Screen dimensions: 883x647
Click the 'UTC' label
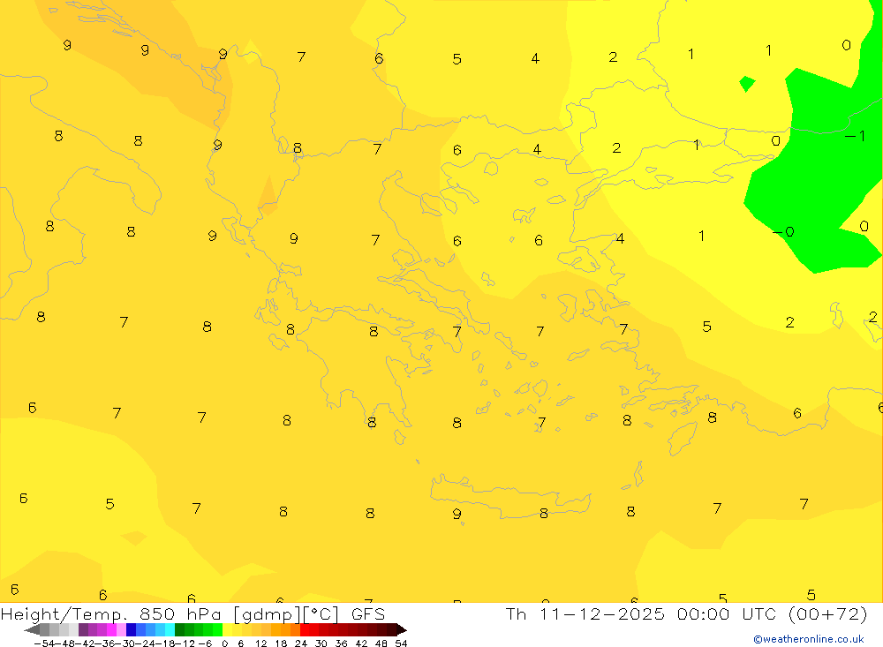758,613
